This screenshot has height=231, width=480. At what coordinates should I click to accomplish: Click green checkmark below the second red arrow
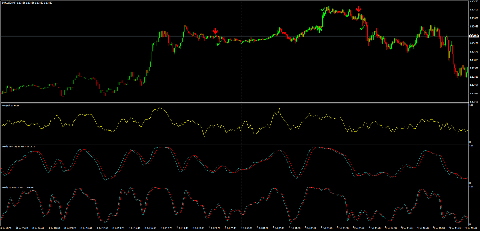[363, 28]
